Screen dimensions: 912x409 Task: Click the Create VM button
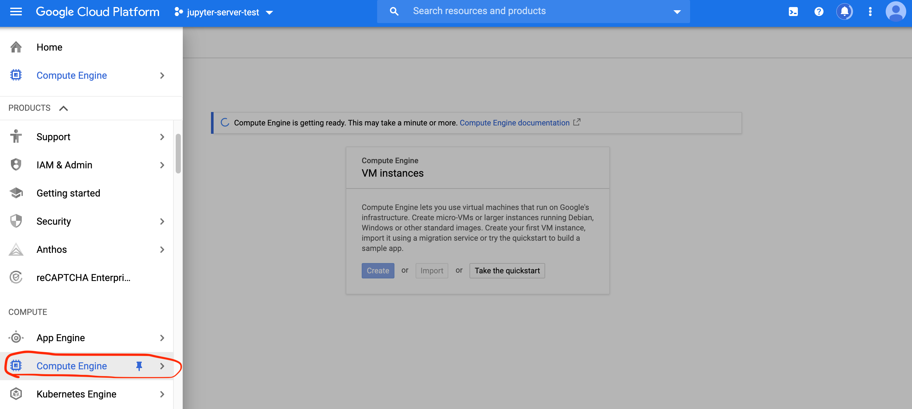[377, 270]
